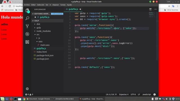Select gulpfile.js in the GULP tree
The width and height of the screenshot is (180, 101).
click(x=41, y=49)
